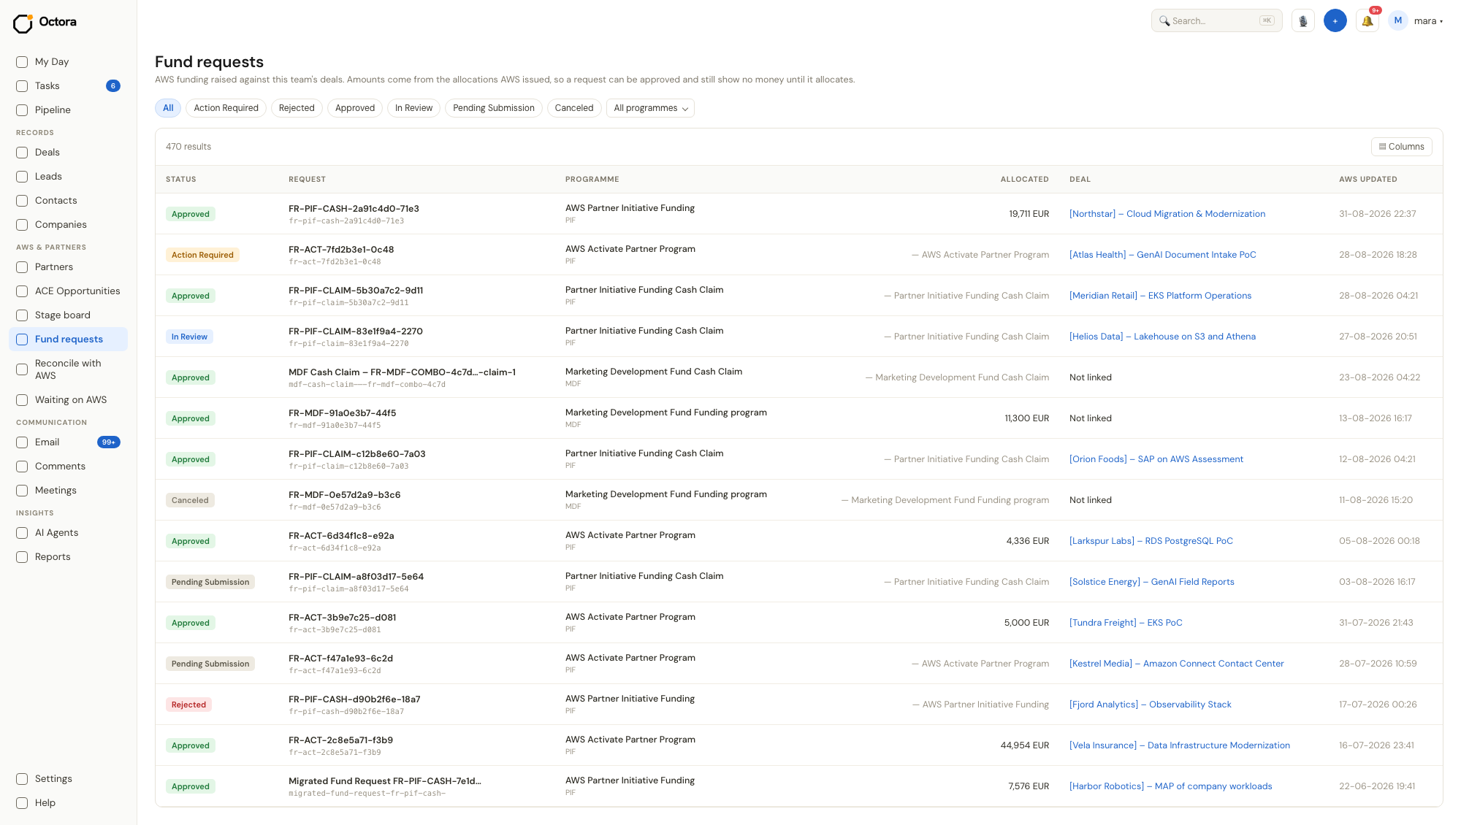Click the Rejected status badge

pyautogui.click(x=188, y=705)
